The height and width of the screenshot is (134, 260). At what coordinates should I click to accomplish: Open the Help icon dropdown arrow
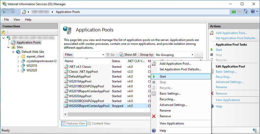coord(257,12)
